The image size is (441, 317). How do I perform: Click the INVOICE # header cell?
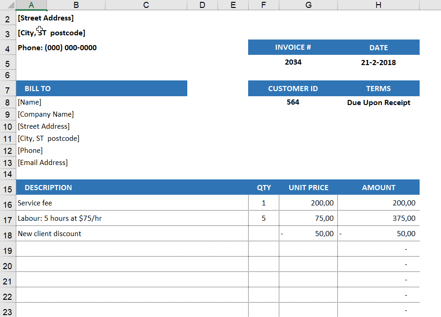(293, 47)
